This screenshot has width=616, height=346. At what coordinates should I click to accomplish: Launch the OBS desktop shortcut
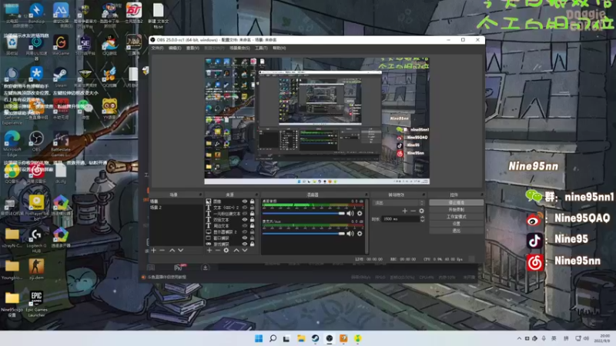[x=36, y=141]
